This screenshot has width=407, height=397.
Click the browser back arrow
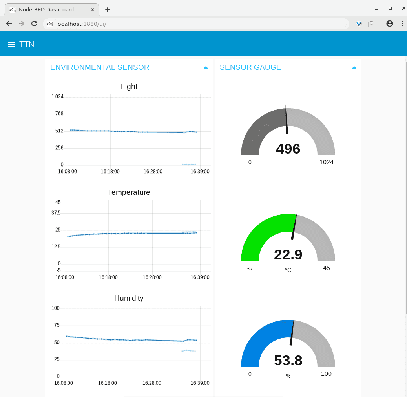(x=9, y=24)
